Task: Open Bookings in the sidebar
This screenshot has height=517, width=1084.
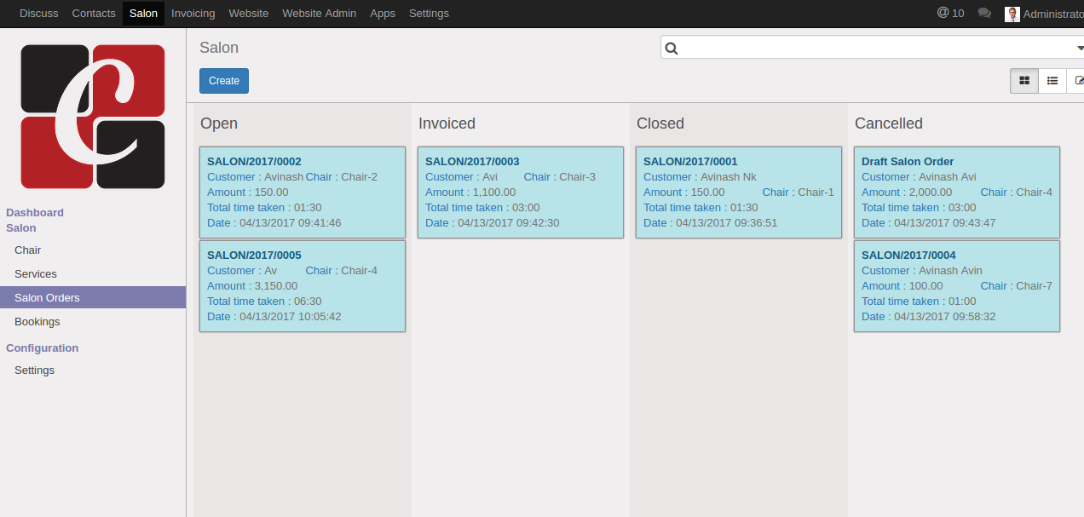Action: click(37, 322)
